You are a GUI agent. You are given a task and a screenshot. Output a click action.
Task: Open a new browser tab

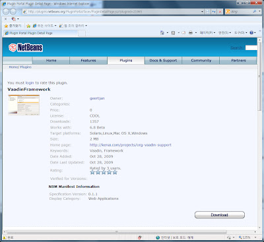(82, 33)
